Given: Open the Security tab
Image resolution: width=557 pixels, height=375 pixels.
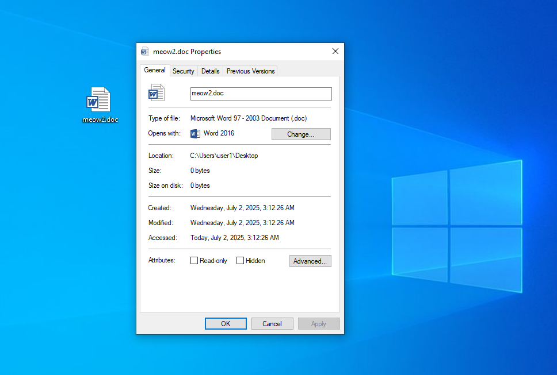Looking at the screenshot, I should [x=184, y=71].
